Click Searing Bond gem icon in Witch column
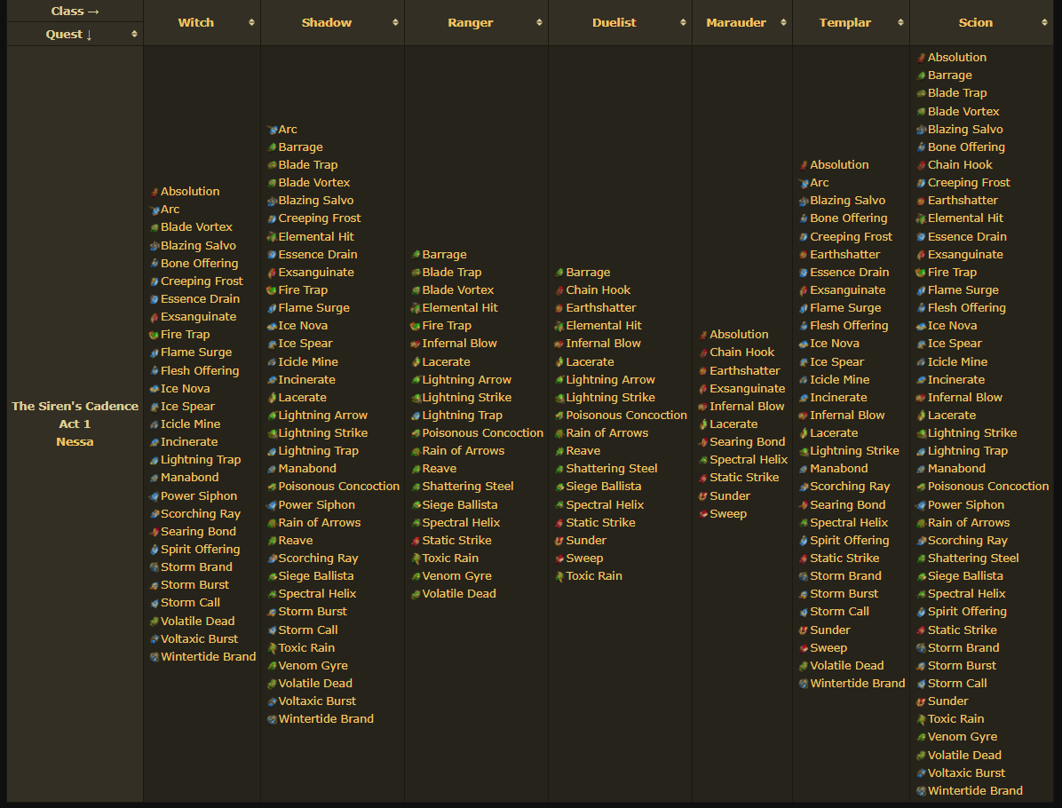The height and width of the screenshot is (808, 1062). pos(155,532)
